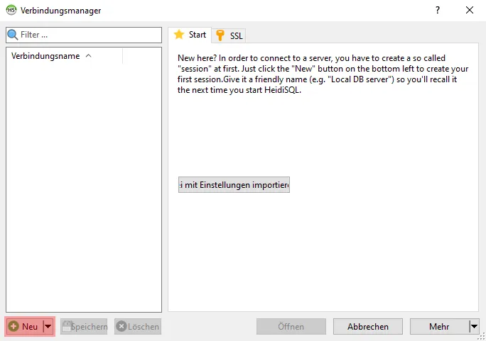Toggle the sort arrow on Verbindungsname column
Screen dimensions: 486x341
(88, 56)
